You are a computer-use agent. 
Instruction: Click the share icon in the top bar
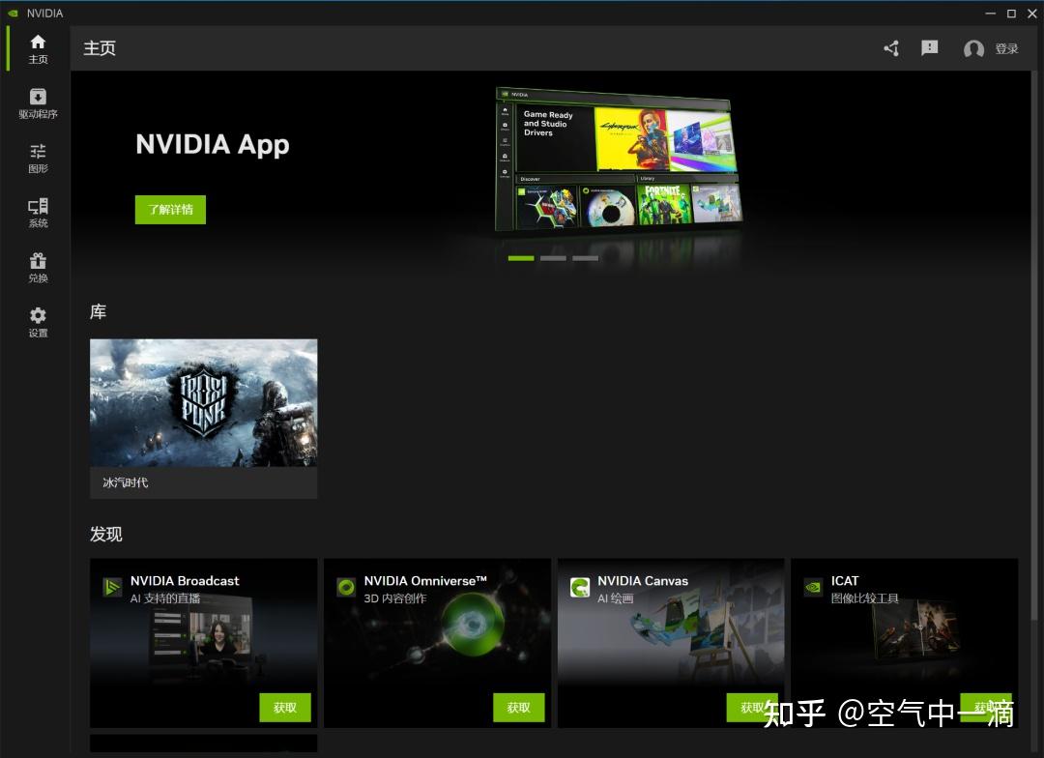(x=890, y=47)
